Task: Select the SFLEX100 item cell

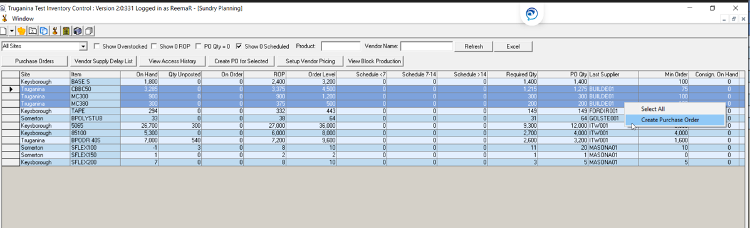Action: [x=95, y=148]
